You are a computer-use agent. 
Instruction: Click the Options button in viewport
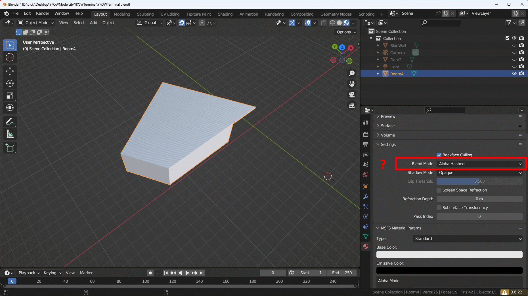[346, 32]
